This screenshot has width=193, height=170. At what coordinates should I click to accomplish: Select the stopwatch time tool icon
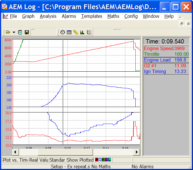pos(63,32)
